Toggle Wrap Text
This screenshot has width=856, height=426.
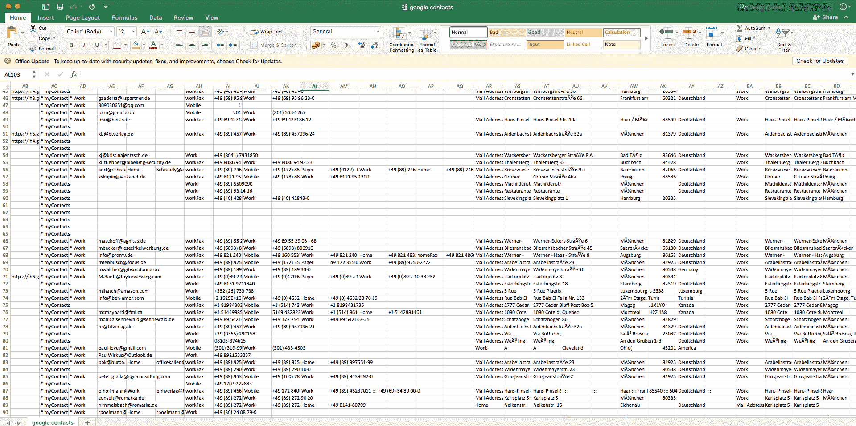click(x=267, y=32)
